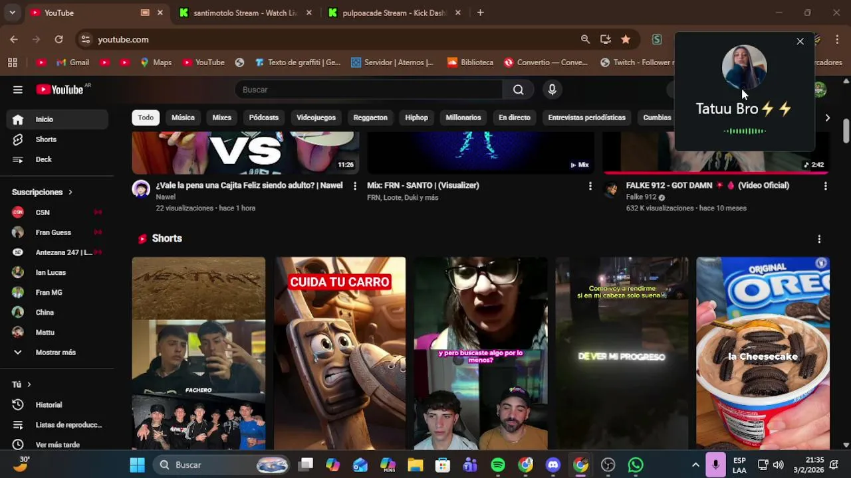This screenshot has width=851, height=478.
Task: Select the Todo filter chip
Action: click(x=146, y=118)
